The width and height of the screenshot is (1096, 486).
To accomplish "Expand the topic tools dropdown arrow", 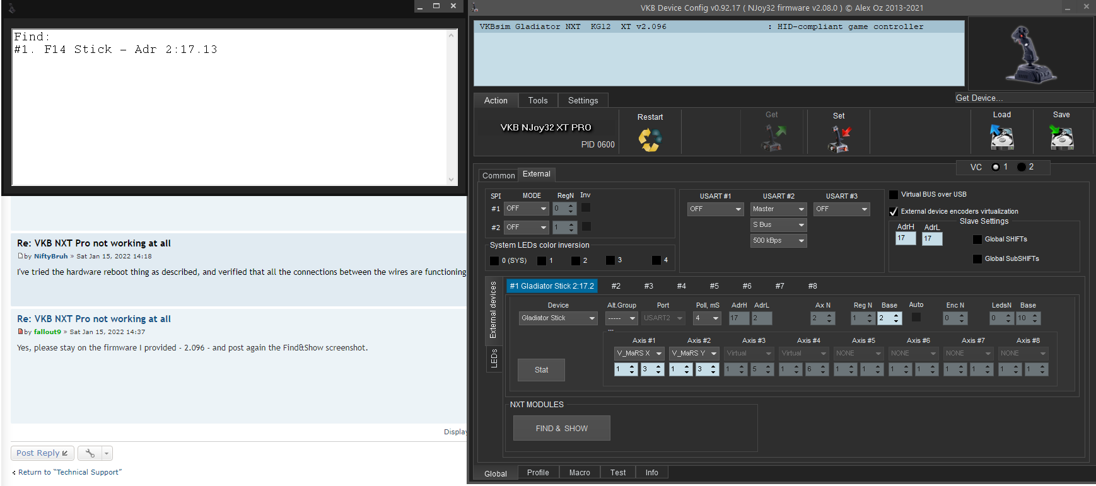I will point(107,453).
